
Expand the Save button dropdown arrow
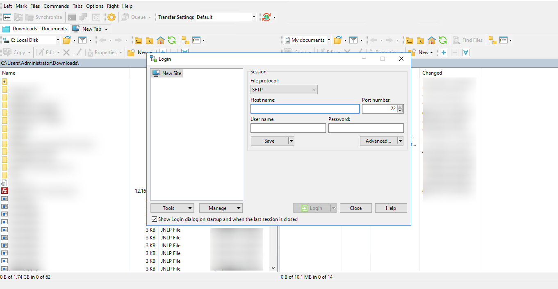[x=291, y=141]
